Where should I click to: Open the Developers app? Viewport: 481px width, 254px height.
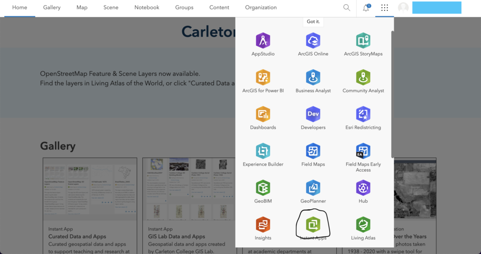coord(313,118)
